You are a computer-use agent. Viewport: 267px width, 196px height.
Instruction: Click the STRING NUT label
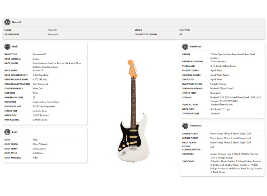(x=11, y=111)
